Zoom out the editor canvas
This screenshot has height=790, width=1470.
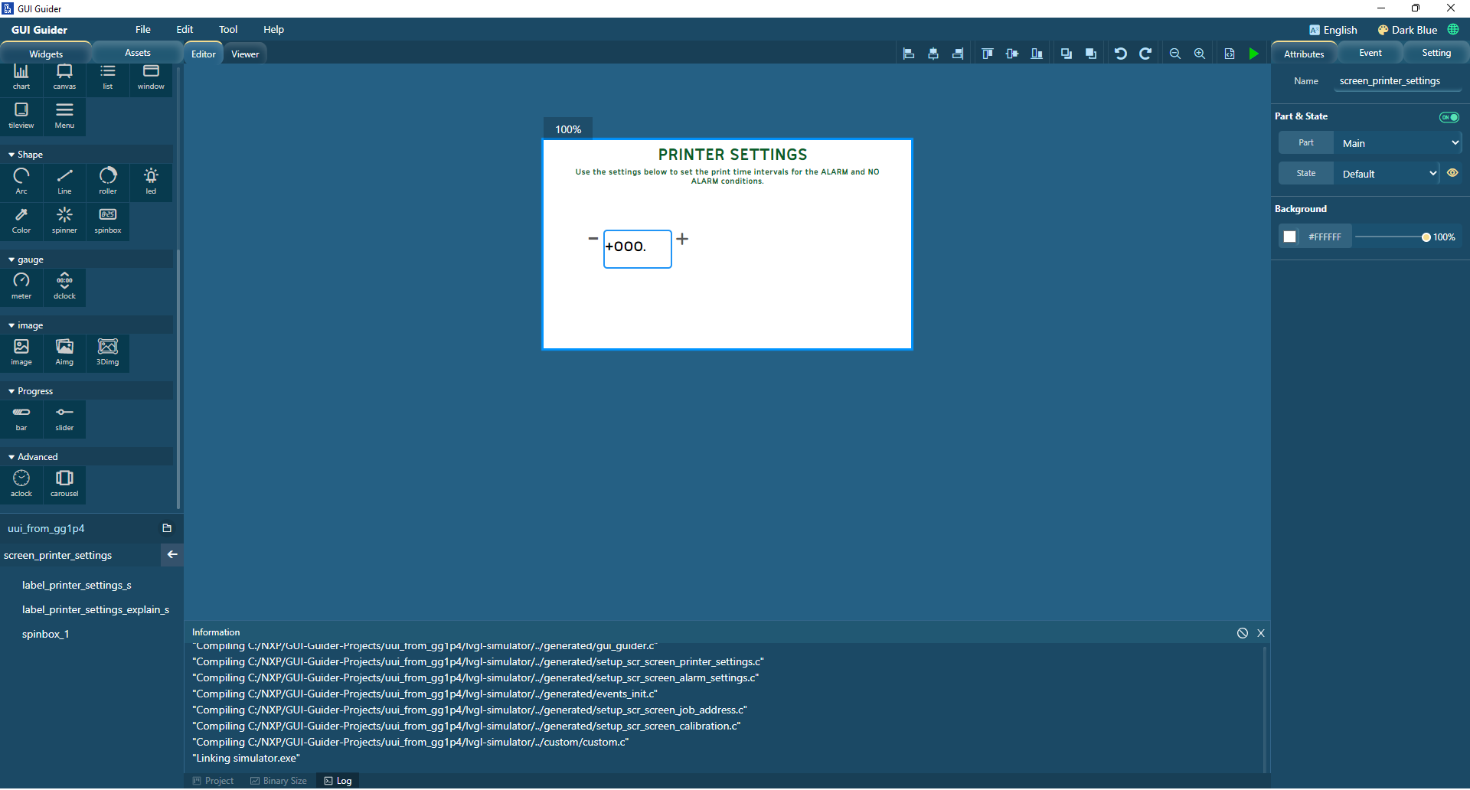coord(1175,54)
